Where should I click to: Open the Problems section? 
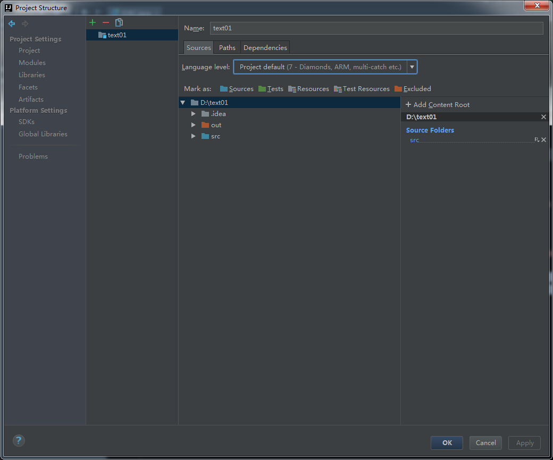[33, 157]
